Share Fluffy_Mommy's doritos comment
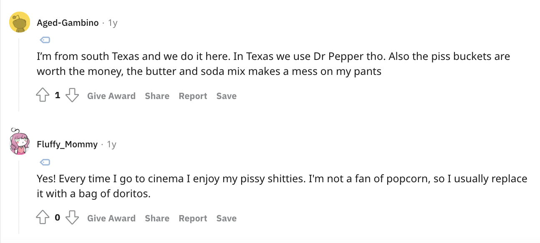 [157, 218]
